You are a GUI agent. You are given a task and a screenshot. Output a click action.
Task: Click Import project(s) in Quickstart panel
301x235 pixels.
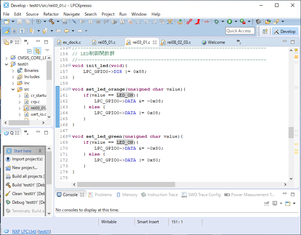click(27, 159)
